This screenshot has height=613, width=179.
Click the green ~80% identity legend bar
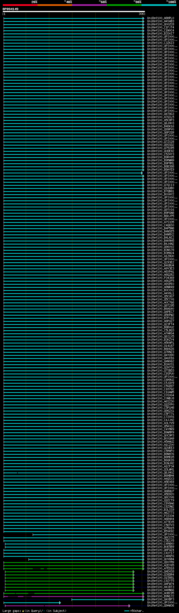[x=124, y=5]
